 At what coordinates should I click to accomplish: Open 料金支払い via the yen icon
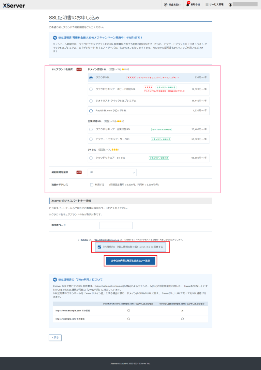pyautogui.click(x=172, y=5)
